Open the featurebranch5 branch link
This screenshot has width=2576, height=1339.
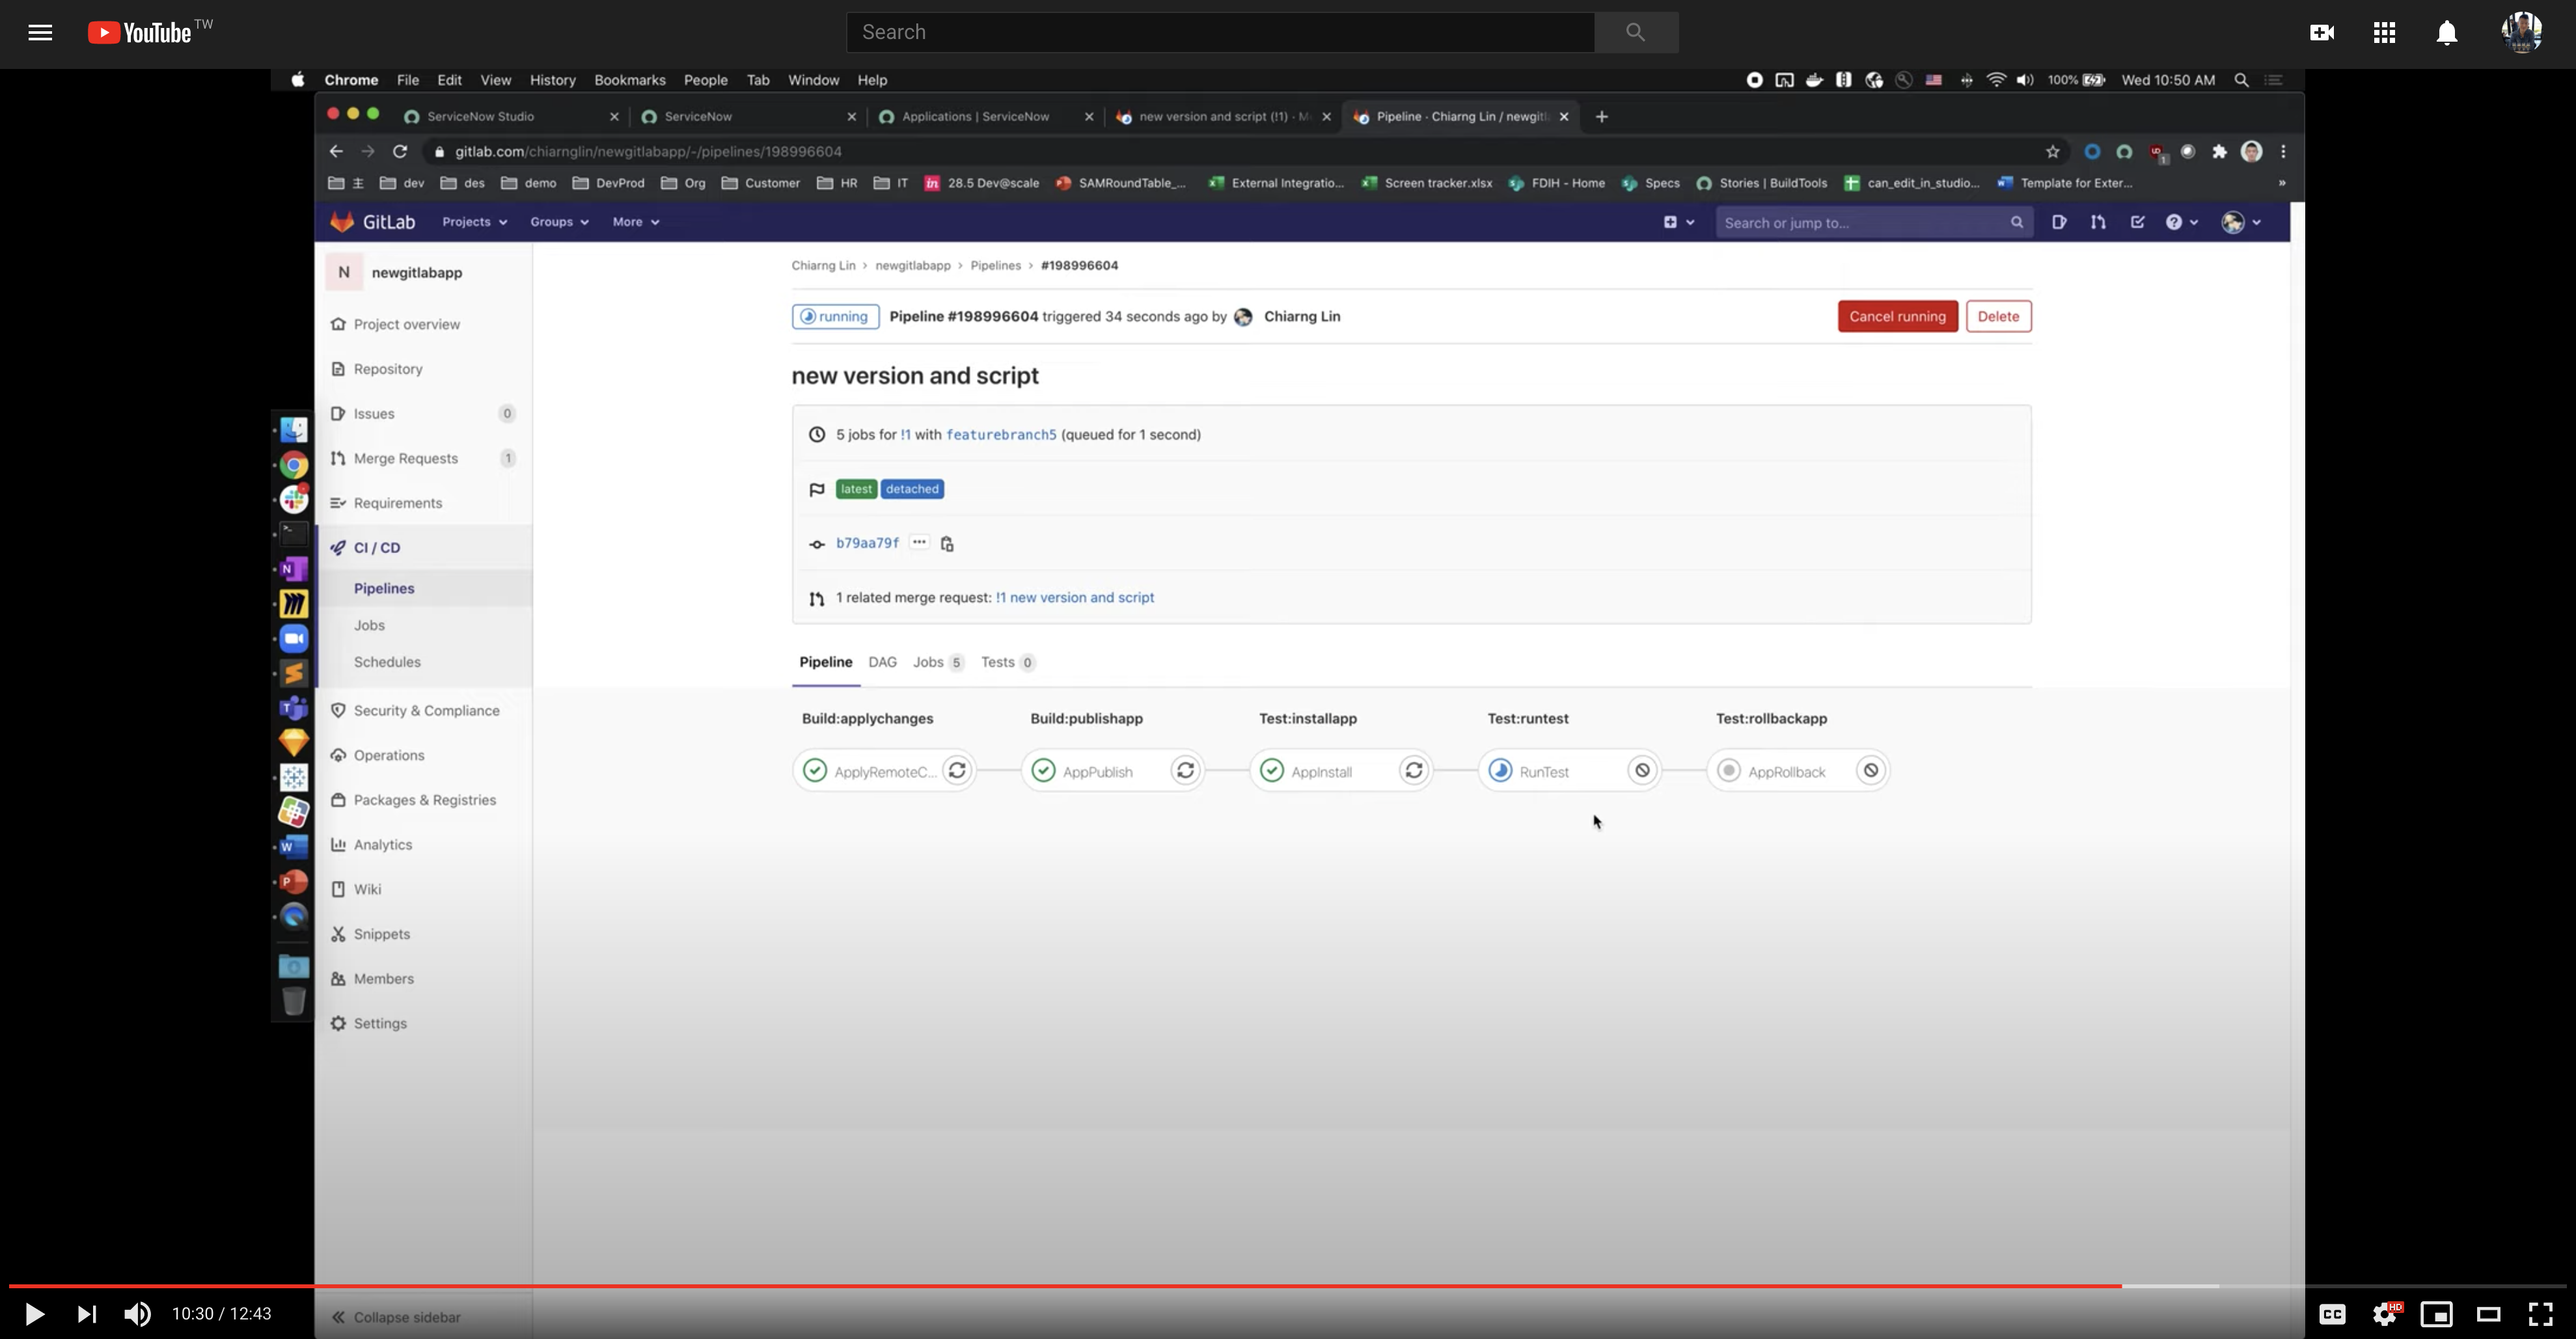1001,434
